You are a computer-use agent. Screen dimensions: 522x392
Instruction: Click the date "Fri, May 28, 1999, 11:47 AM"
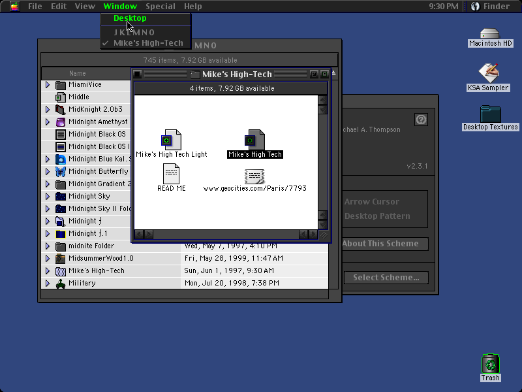coord(234,258)
